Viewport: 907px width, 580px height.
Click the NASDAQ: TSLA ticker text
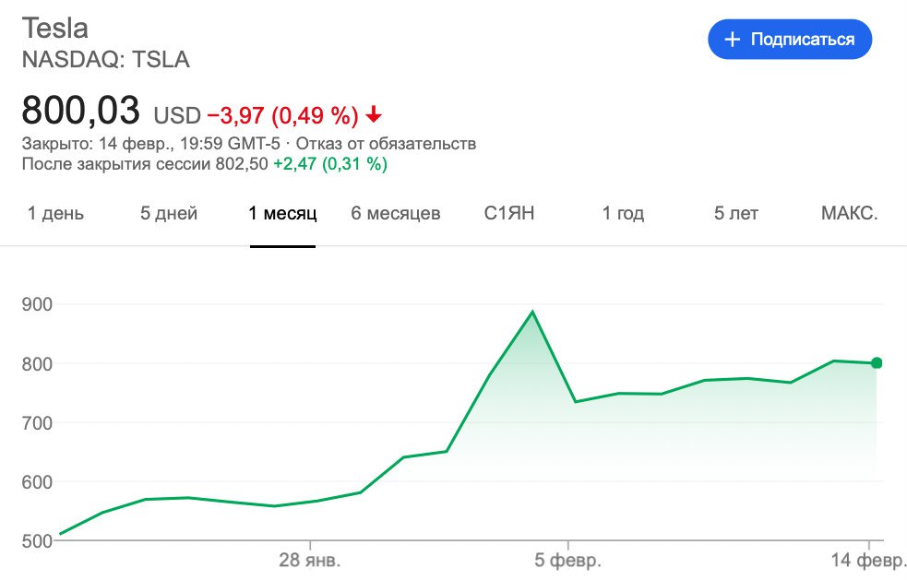point(105,61)
